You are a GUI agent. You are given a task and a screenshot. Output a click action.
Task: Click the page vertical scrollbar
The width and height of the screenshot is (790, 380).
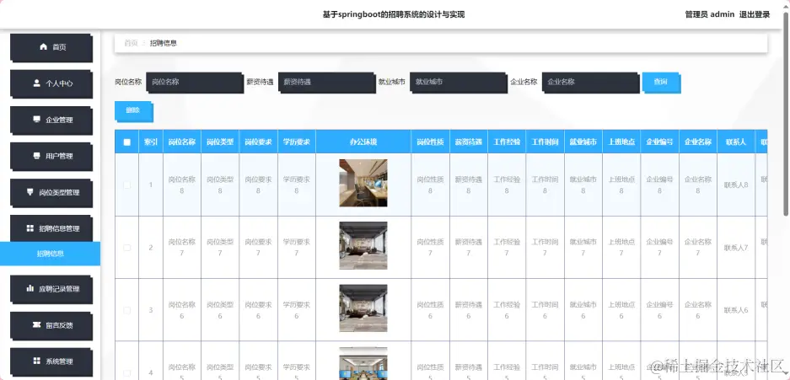[x=786, y=115]
